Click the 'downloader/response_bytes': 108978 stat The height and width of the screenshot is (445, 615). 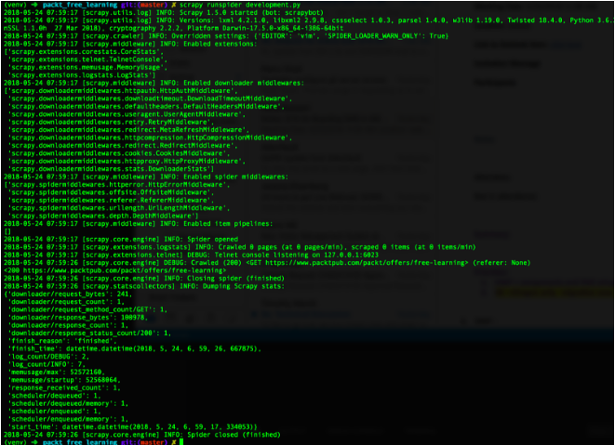click(x=79, y=318)
